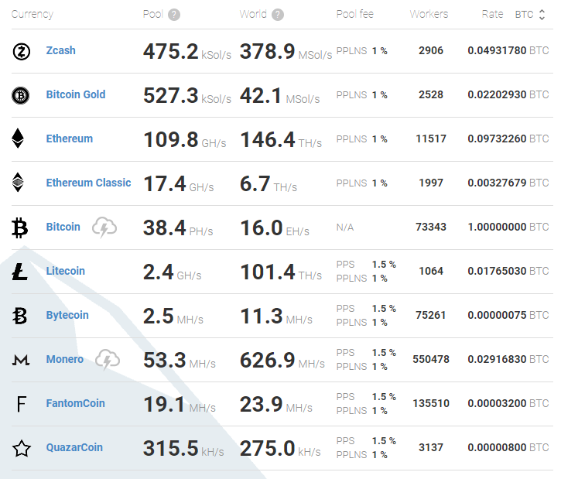This screenshot has width=561, height=479.
Task: Click Bitcoin rate 1.00000000 BTC
Action: (x=508, y=227)
